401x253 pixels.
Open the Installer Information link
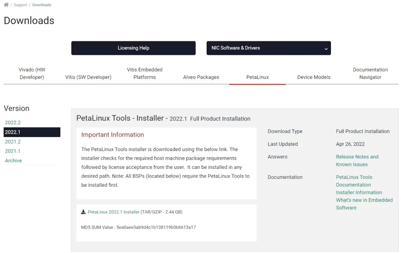pos(359,192)
